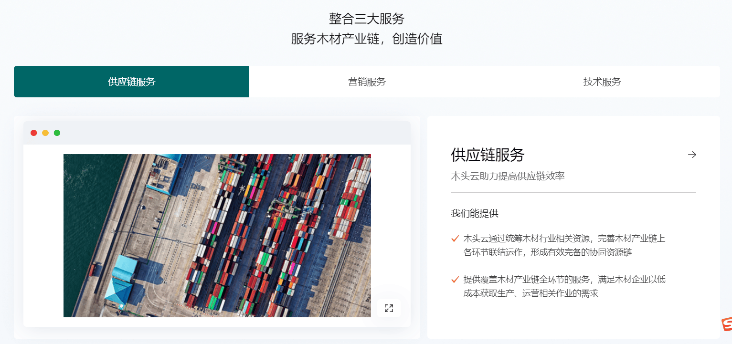732x344 pixels.
Task: Click the bullet text starting 木头云通过统筹木材行业
Action: (x=564, y=245)
